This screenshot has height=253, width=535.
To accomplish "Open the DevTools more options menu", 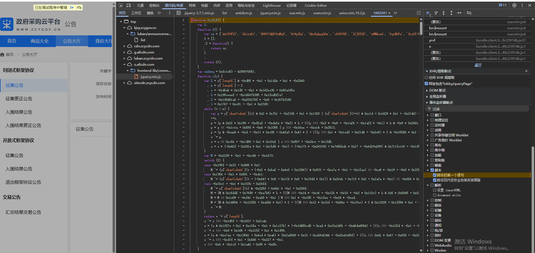I will (x=522, y=5).
